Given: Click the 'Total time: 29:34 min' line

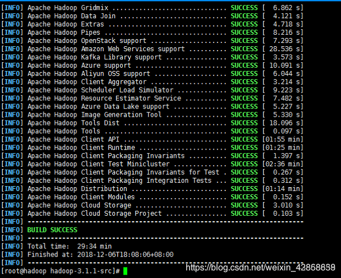Looking at the screenshot, I should click(69, 247).
